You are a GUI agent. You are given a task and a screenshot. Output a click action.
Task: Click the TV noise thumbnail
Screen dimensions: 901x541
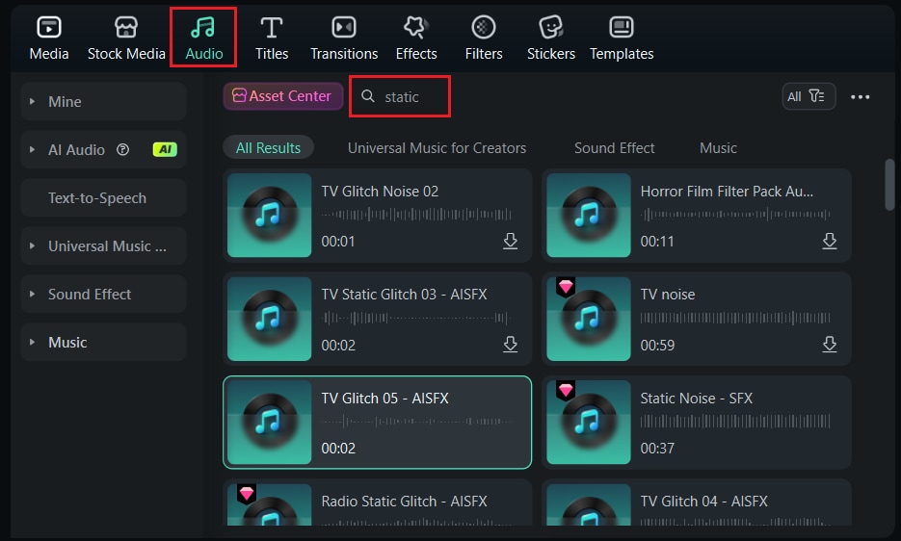click(x=589, y=319)
